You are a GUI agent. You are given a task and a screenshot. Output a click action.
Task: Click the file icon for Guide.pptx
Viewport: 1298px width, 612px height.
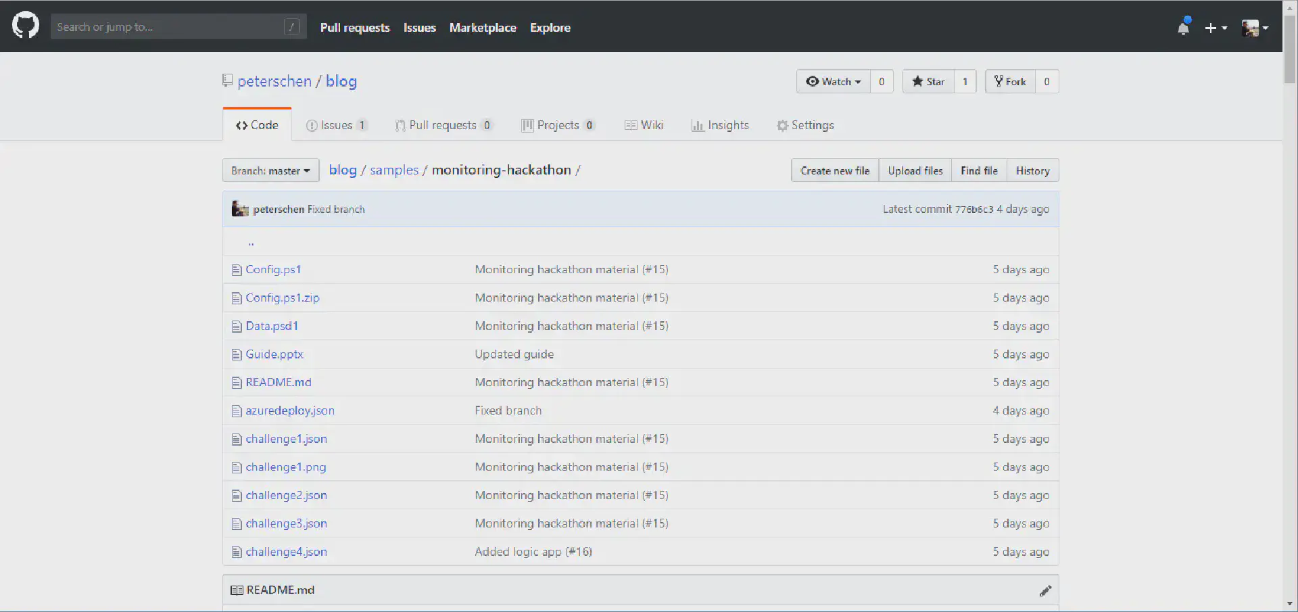coord(237,354)
